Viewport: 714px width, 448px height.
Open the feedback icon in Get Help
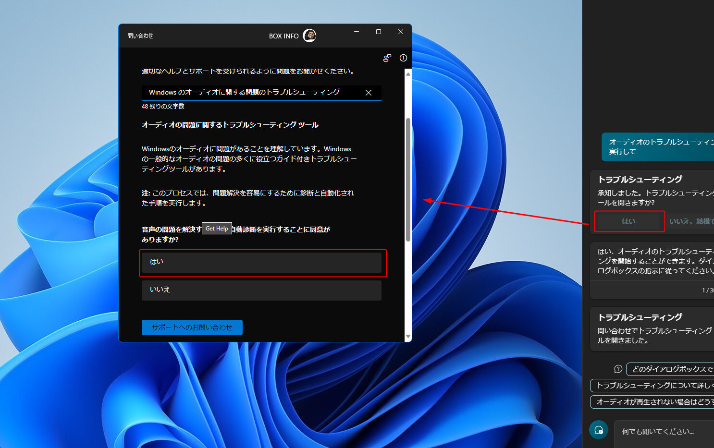(387, 58)
